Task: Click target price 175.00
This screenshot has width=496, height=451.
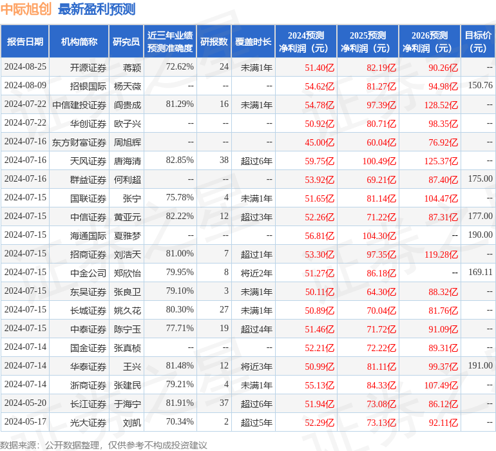Action: tap(480, 179)
